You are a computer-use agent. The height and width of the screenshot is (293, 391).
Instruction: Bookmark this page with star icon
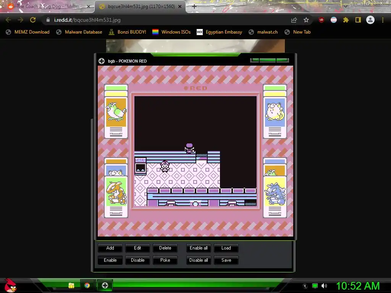coord(306,20)
